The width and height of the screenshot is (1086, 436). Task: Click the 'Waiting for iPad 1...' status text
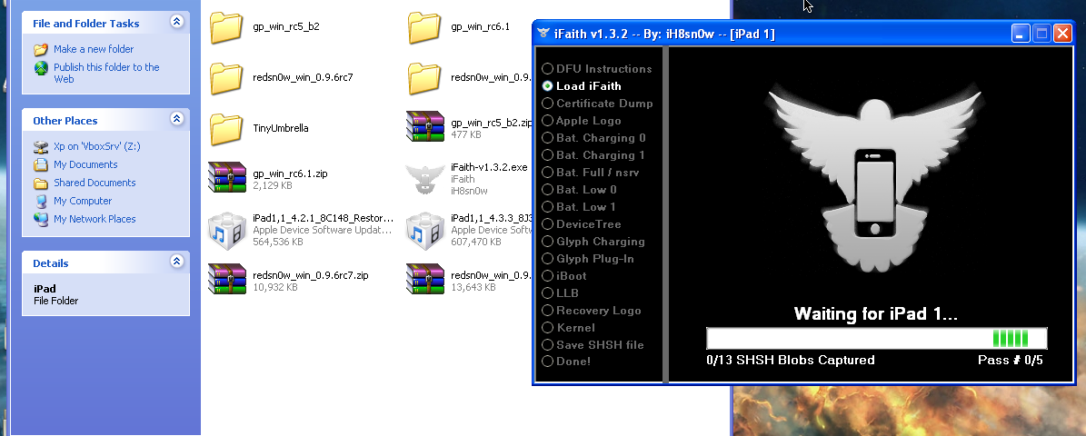[875, 313]
